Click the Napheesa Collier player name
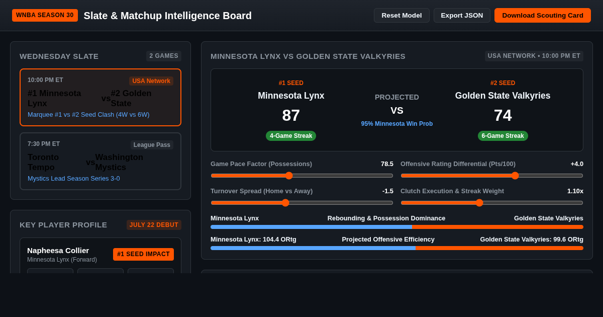This screenshot has height=317, width=603. click(58, 250)
